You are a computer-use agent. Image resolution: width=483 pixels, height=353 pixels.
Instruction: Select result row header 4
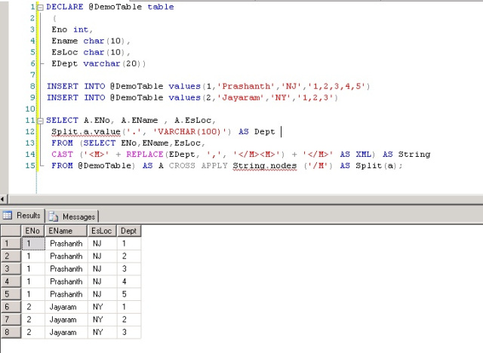[x=11, y=281]
